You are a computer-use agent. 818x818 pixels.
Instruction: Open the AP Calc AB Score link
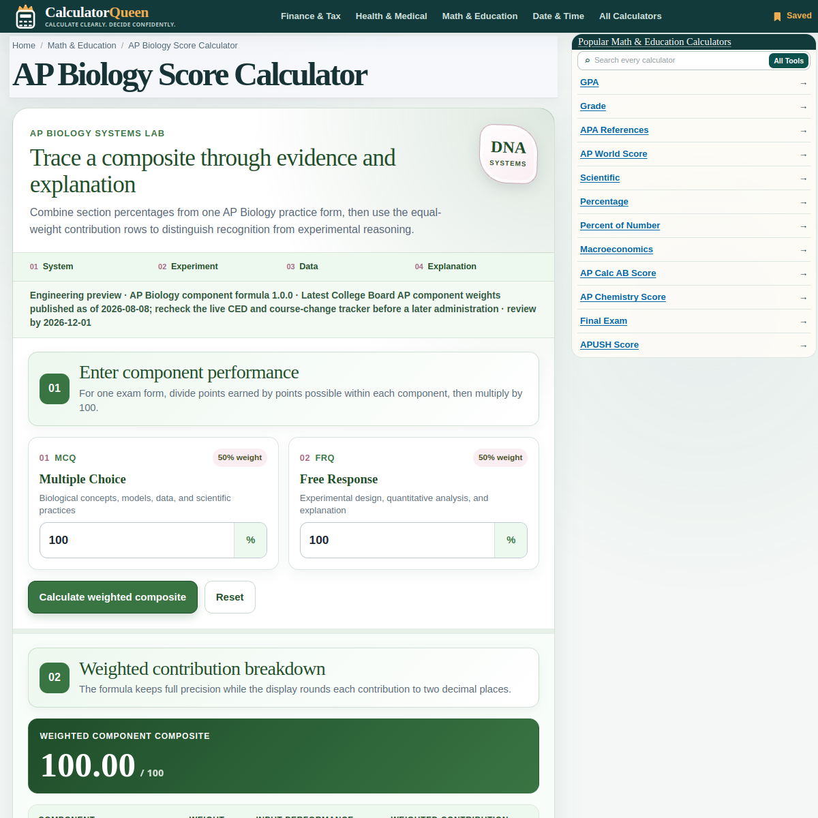(618, 273)
